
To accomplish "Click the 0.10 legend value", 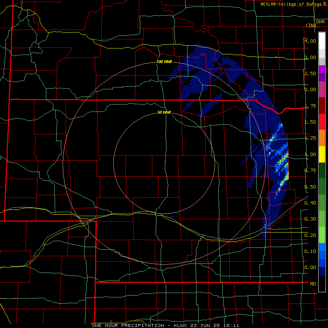I will click(x=310, y=251).
